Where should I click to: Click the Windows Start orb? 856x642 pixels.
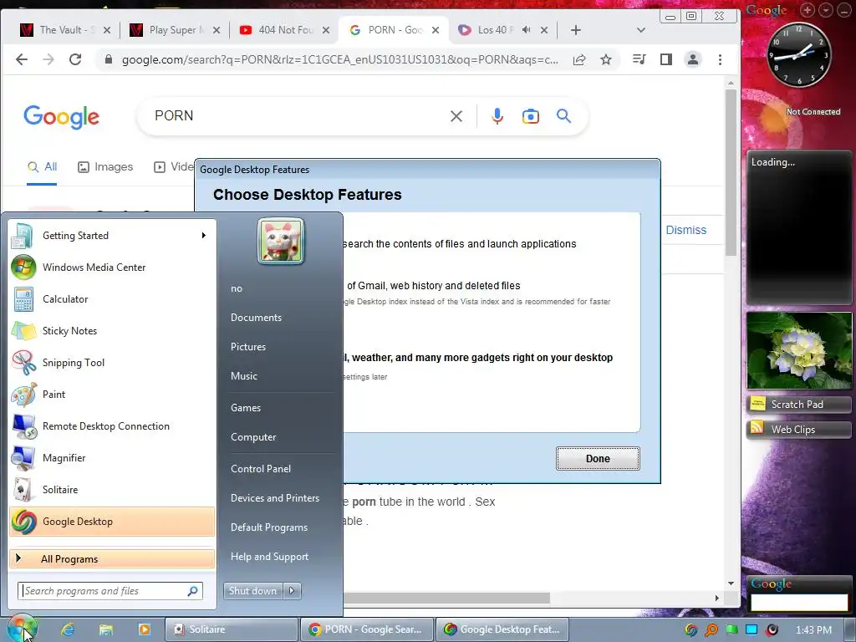pos(21,629)
